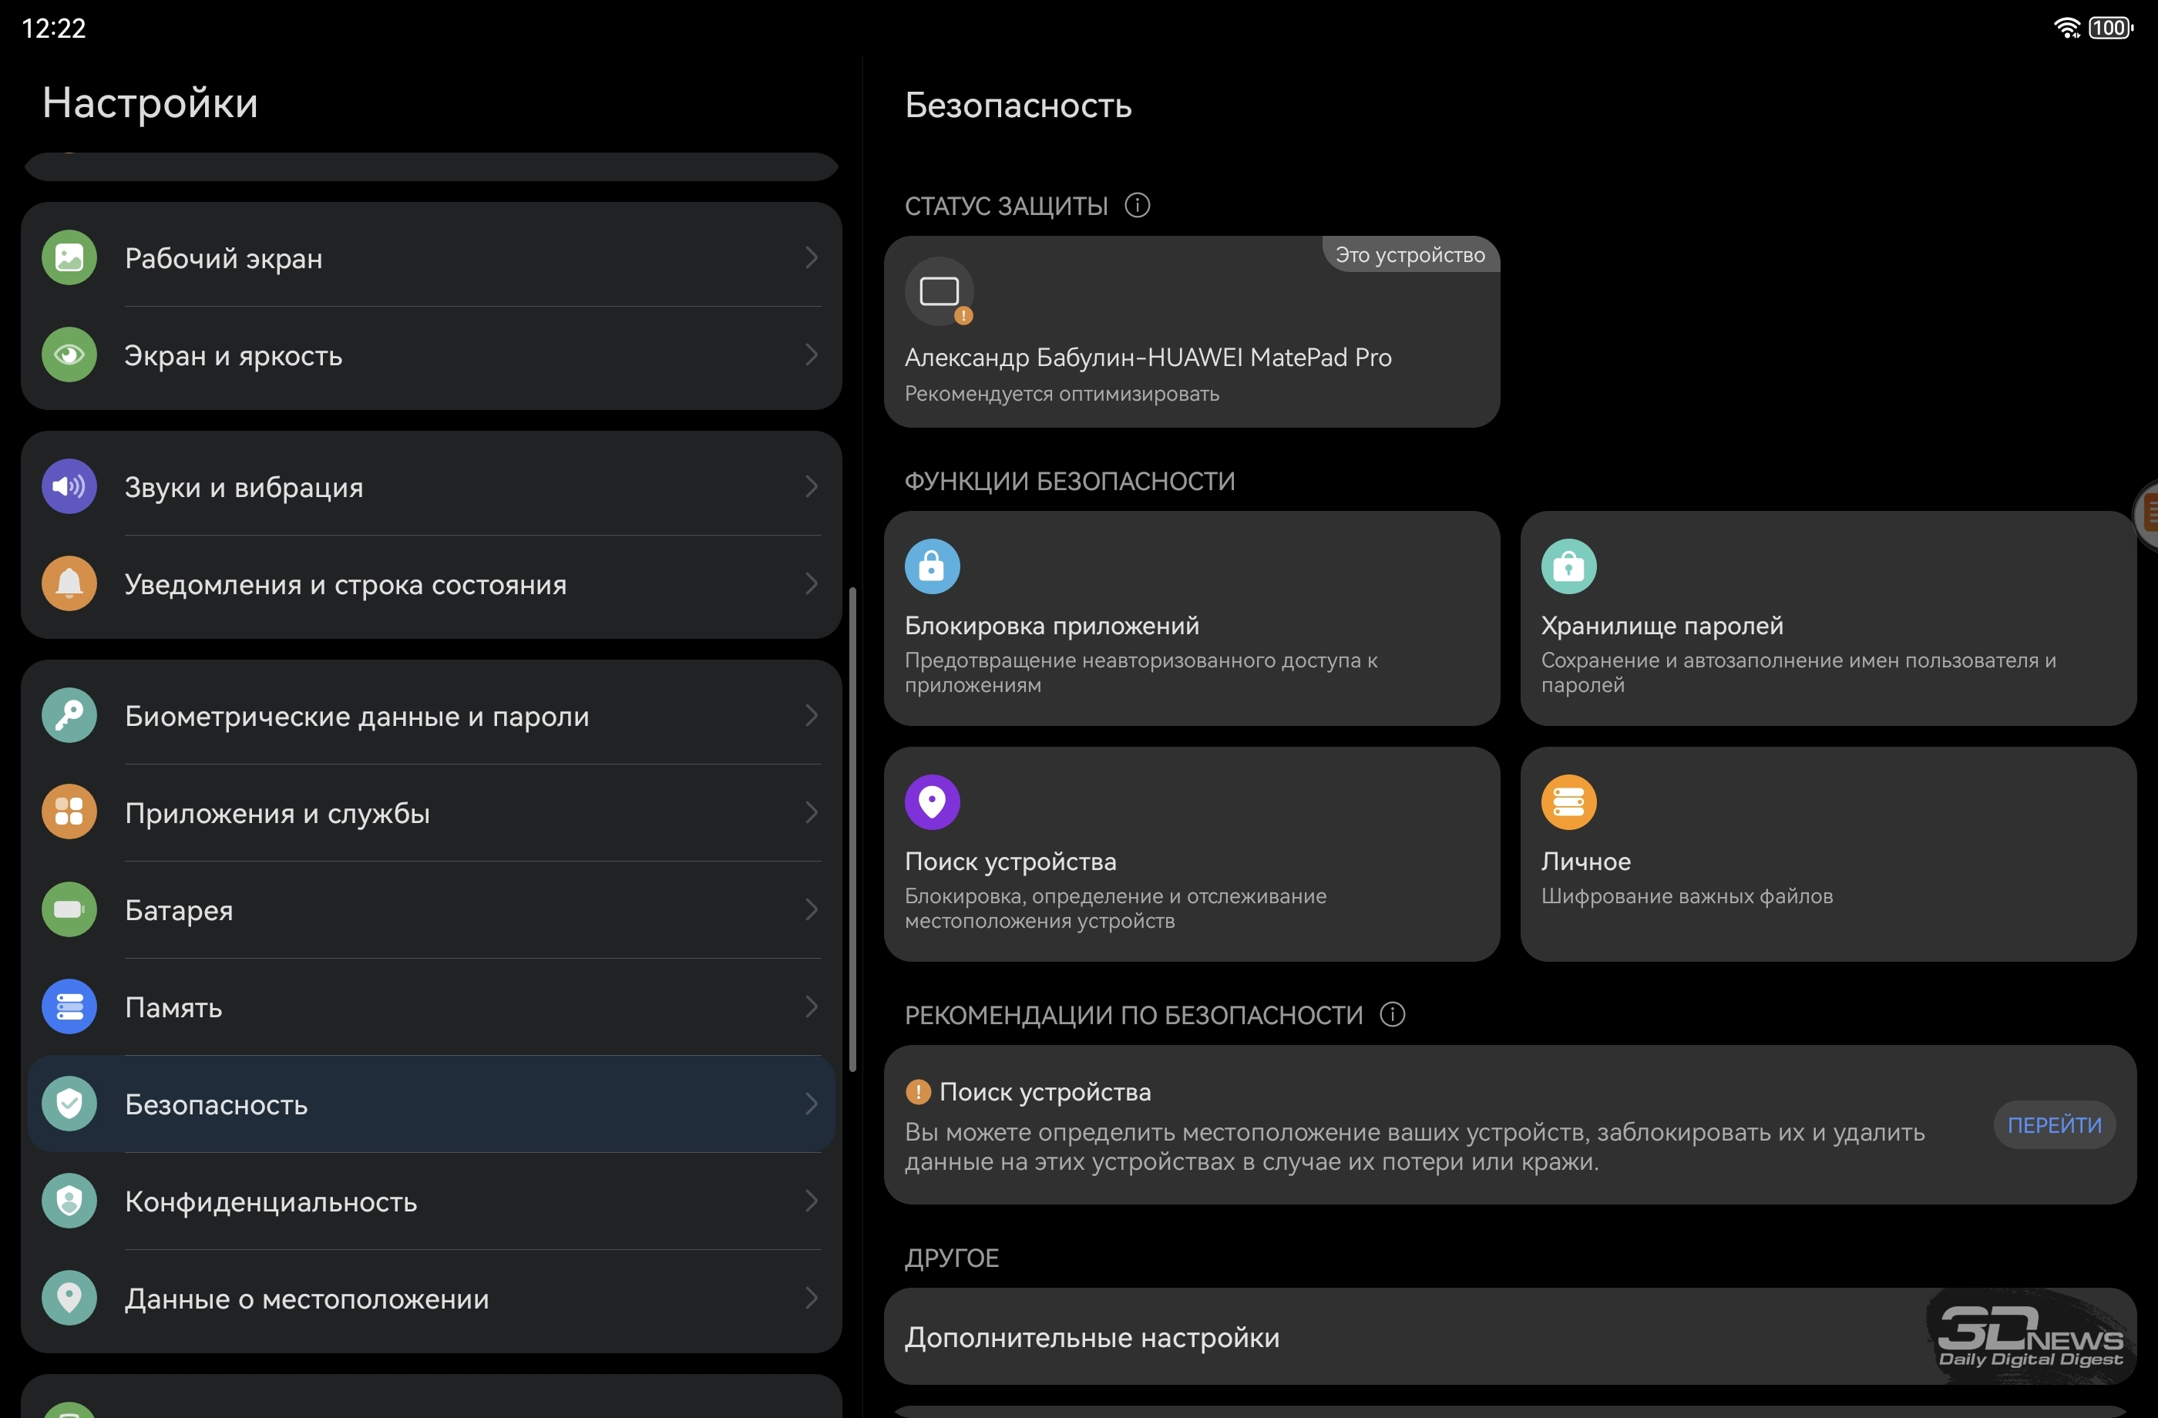Select Уведомления и строка состояния
This screenshot has width=2158, height=1418.
[x=432, y=585]
